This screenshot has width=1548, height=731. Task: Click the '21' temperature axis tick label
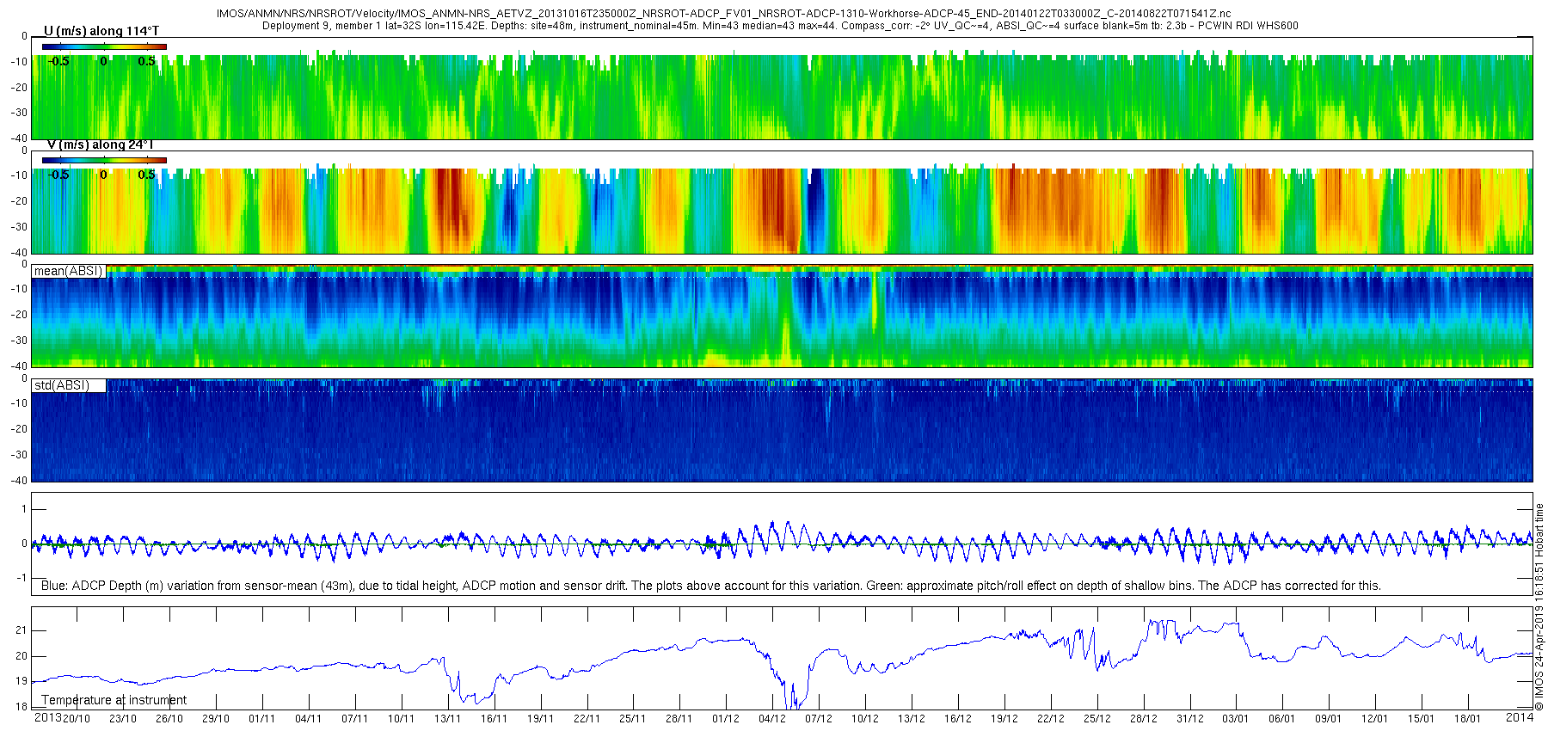[21, 630]
